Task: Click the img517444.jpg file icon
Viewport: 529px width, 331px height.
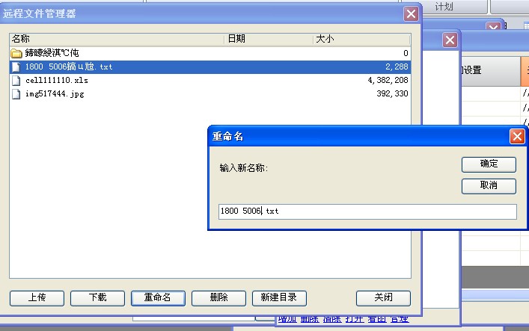Action: (x=16, y=93)
